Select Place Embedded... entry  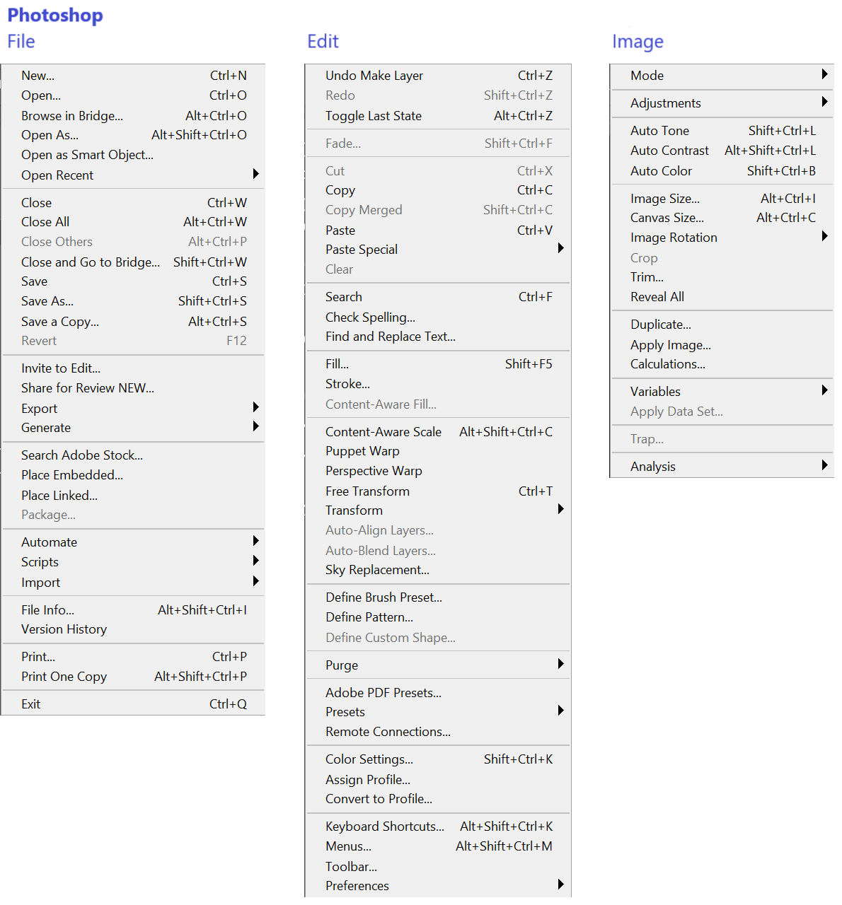pos(72,475)
